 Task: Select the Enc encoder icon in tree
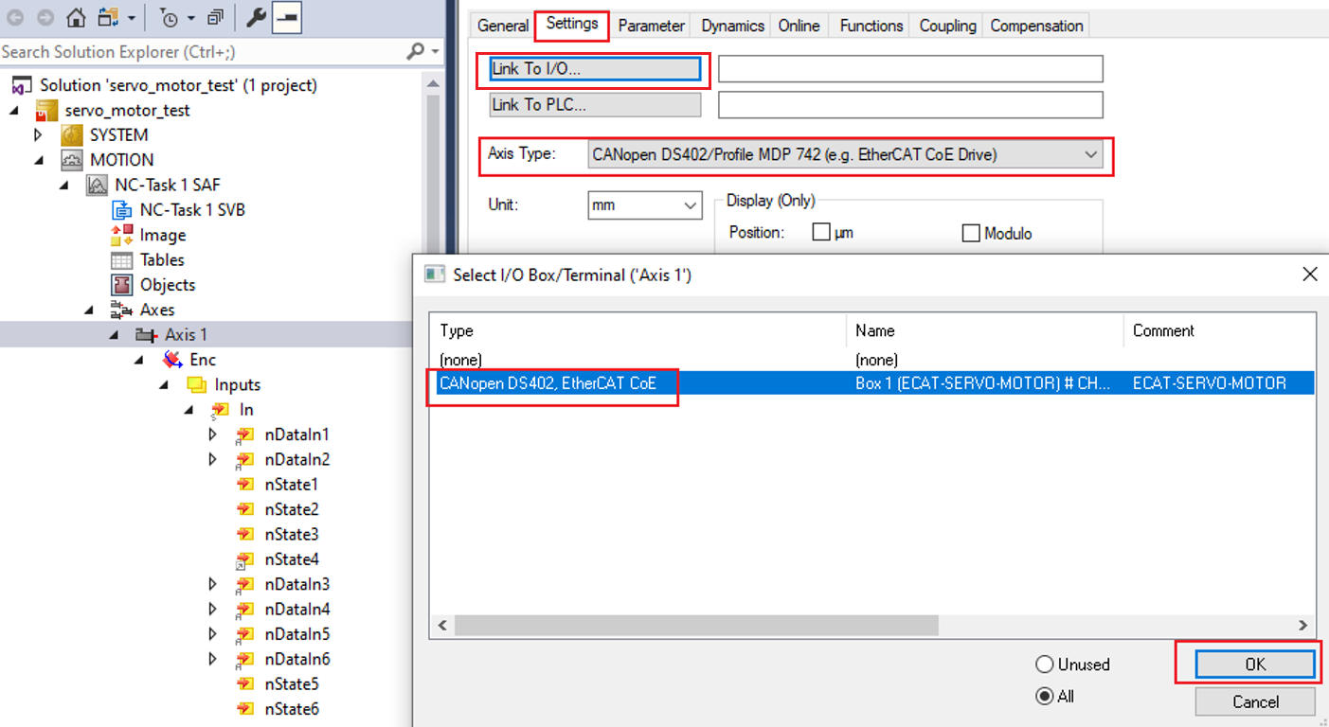[x=171, y=360]
